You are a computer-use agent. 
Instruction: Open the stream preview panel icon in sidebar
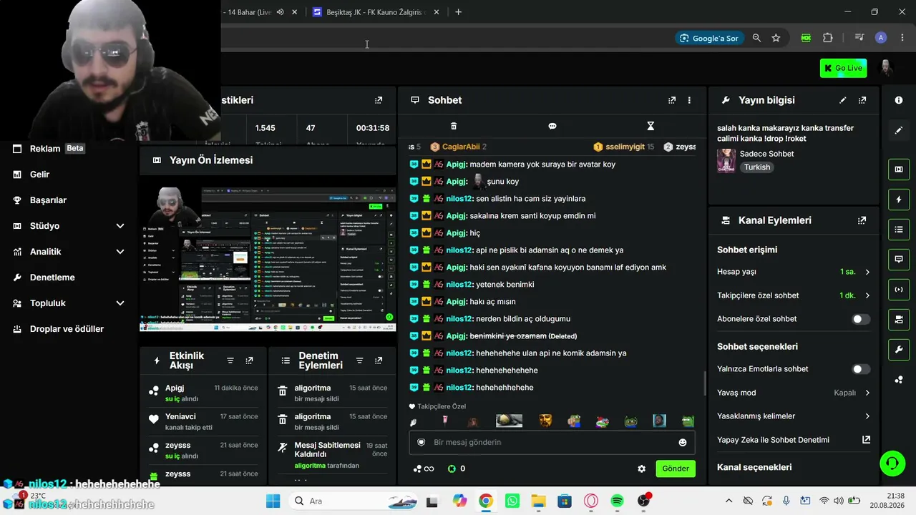(899, 170)
